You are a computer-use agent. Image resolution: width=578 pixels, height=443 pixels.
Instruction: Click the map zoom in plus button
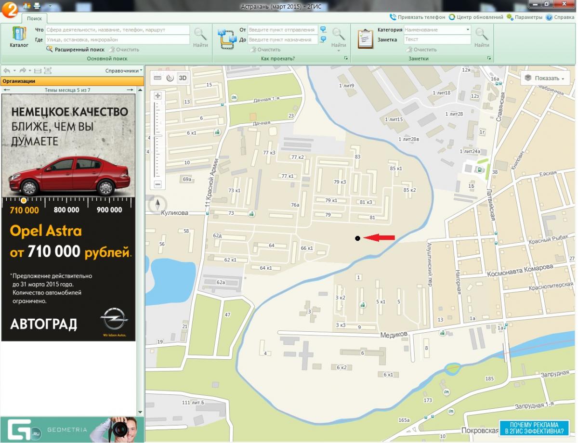pyautogui.click(x=158, y=95)
